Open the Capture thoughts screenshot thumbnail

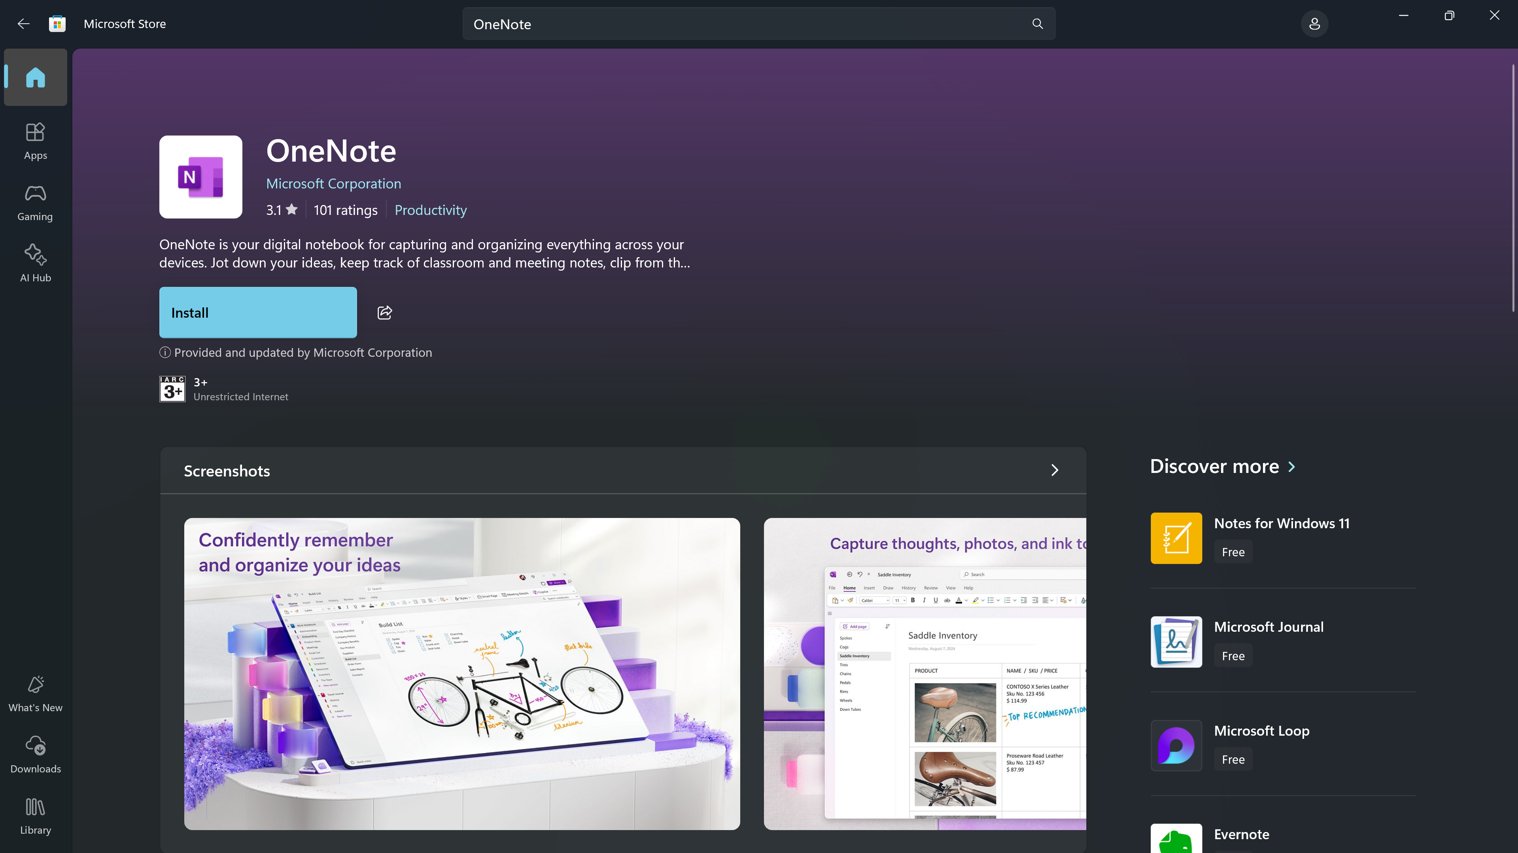tap(925, 674)
